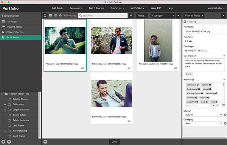
Task: Toggle the flag on Jacket SKU M2016859
Action: coord(129,121)
